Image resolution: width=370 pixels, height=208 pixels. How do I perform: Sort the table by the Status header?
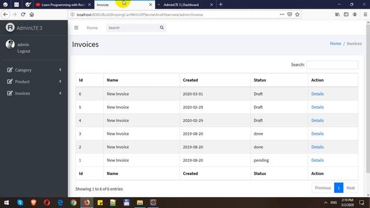tap(279, 80)
